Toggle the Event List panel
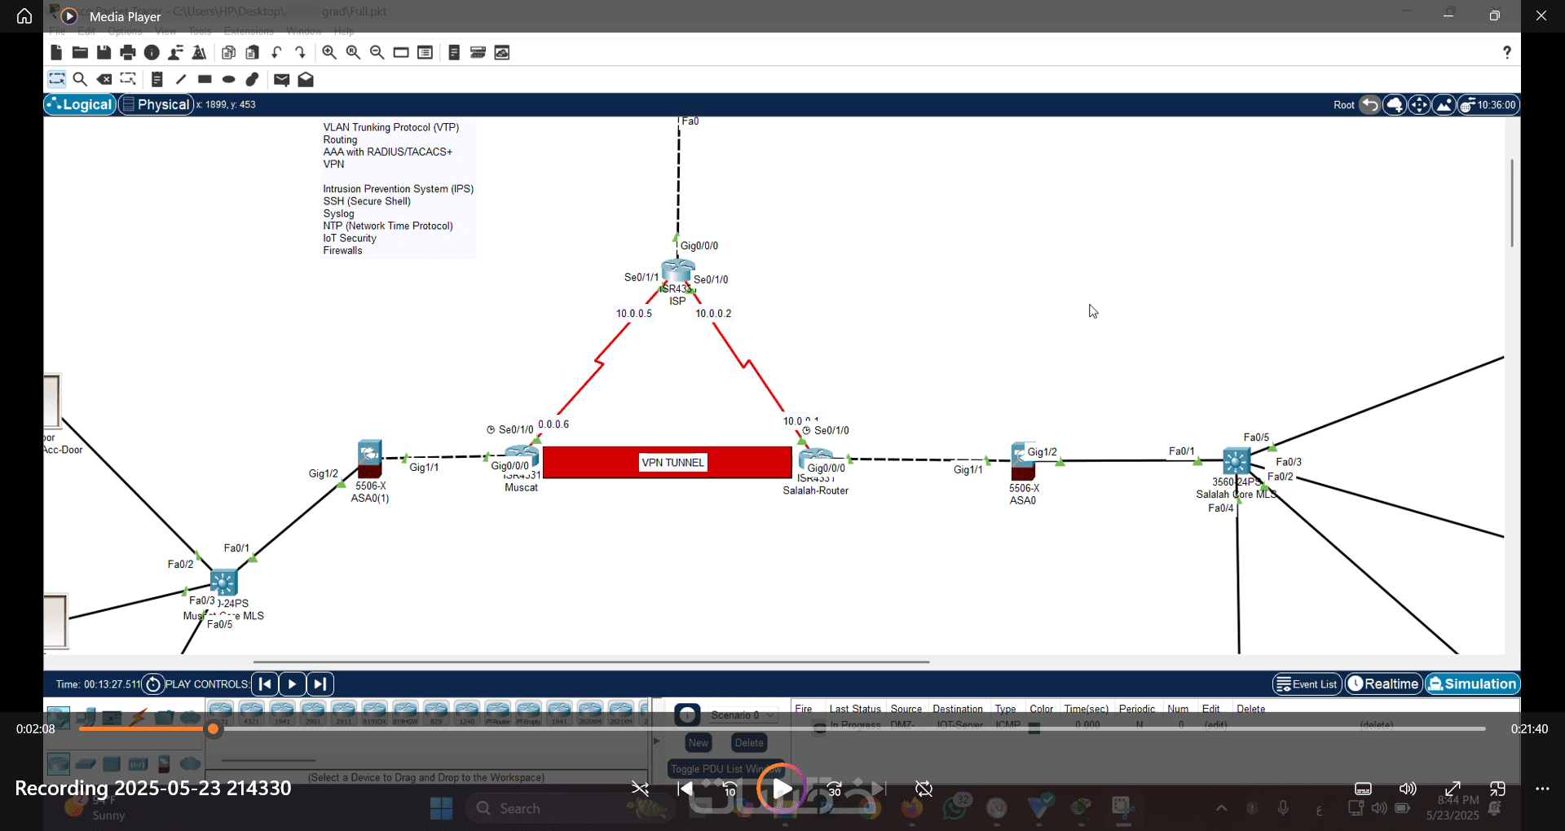This screenshot has height=831, width=1565. click(x=1307, y=684)
